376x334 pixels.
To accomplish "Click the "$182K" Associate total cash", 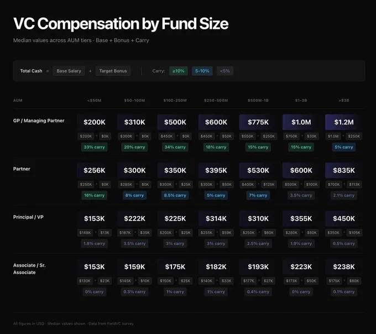I will pos(216,267).
